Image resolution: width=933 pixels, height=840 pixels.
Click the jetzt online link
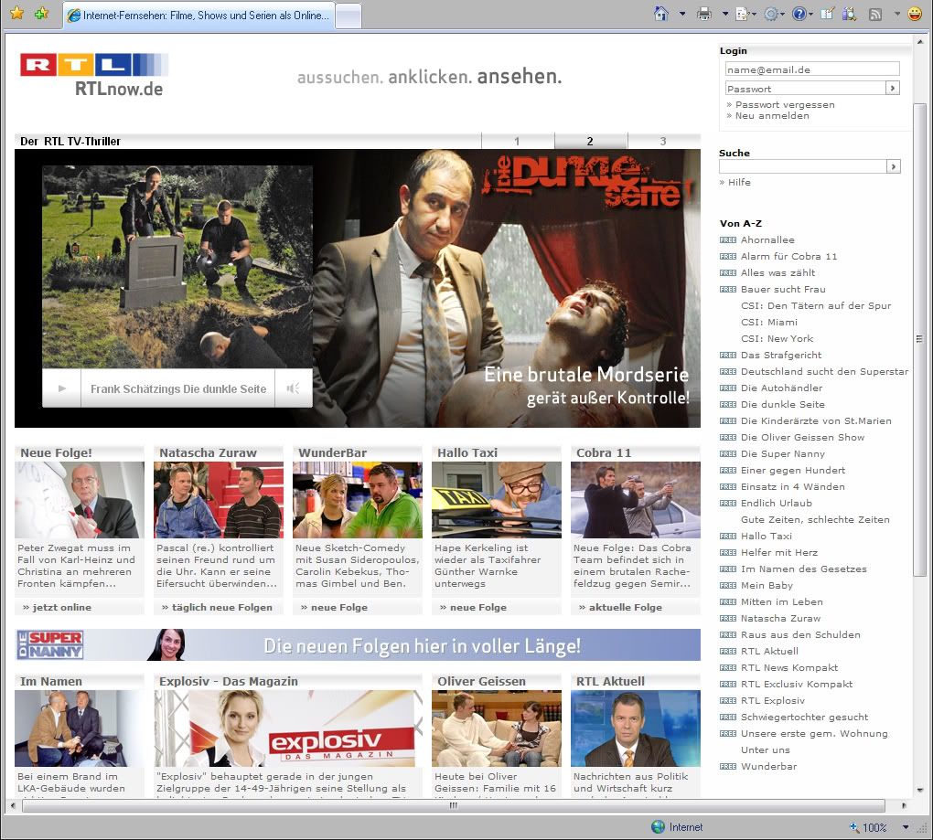point(62,608)
